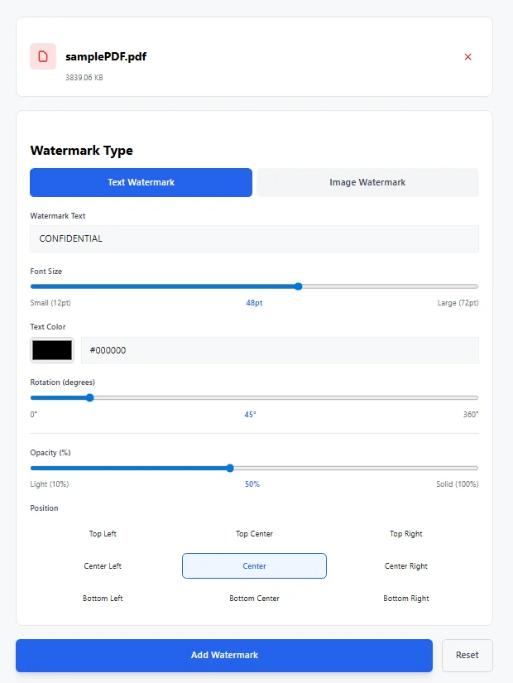Switch to the Image Watermark tab

click(x=367, y=182)
